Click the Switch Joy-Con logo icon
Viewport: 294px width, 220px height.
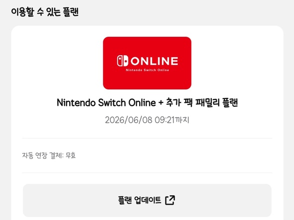click(x=123, y=61)
